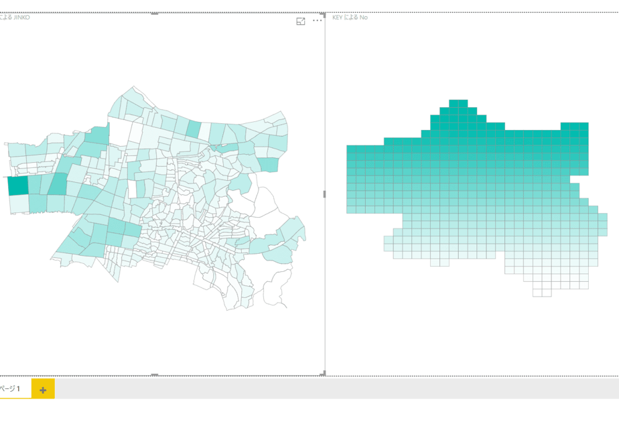Grab the bottom-edge resize handle of JINKO visual
Viewport: 619px width, 442px height.
coord(155,375)
